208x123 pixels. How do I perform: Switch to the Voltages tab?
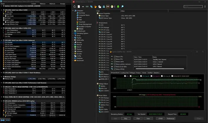click(132, 73)
